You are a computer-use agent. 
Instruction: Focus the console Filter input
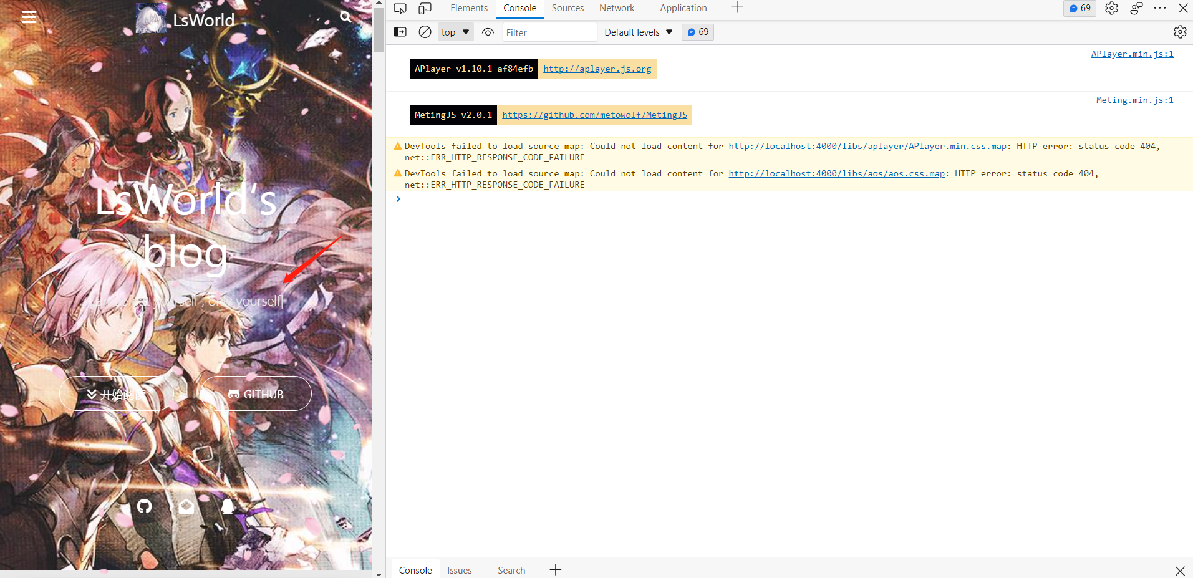[549, 32]
